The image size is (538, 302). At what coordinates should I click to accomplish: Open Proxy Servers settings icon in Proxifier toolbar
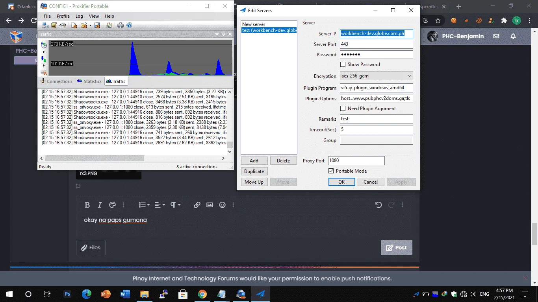(45, 26)
